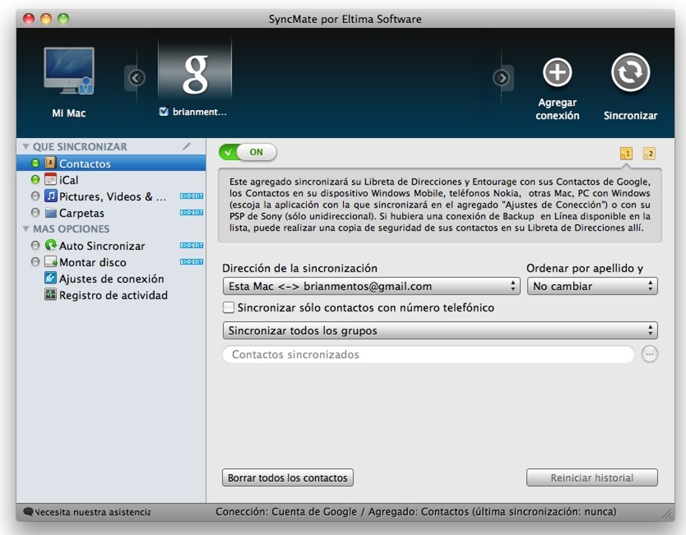Click the speech bubble assistance icon
This screenshot has width=686, height=535.
28,511
